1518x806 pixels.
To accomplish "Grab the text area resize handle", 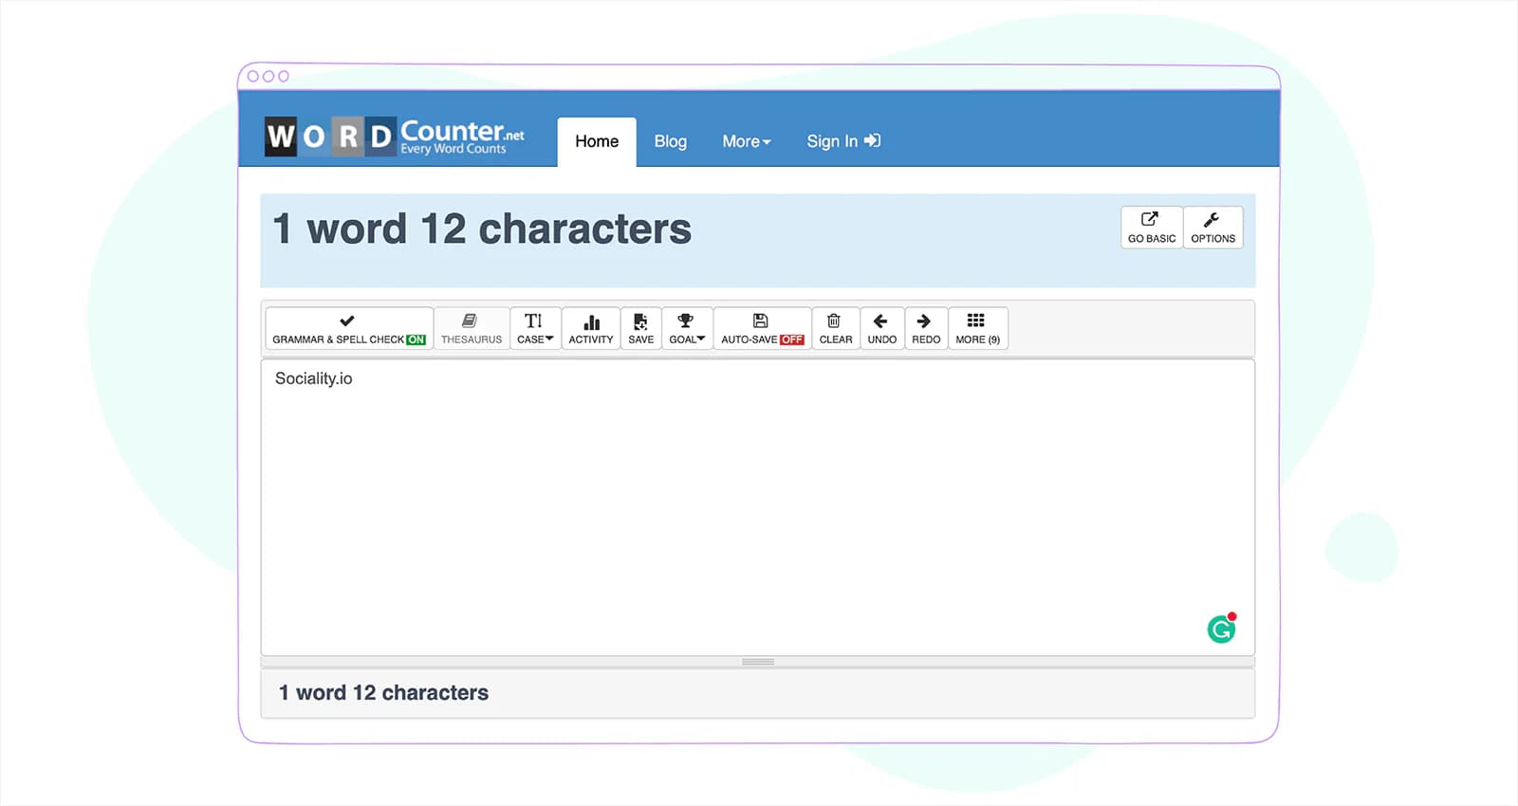I will (758, 662).
